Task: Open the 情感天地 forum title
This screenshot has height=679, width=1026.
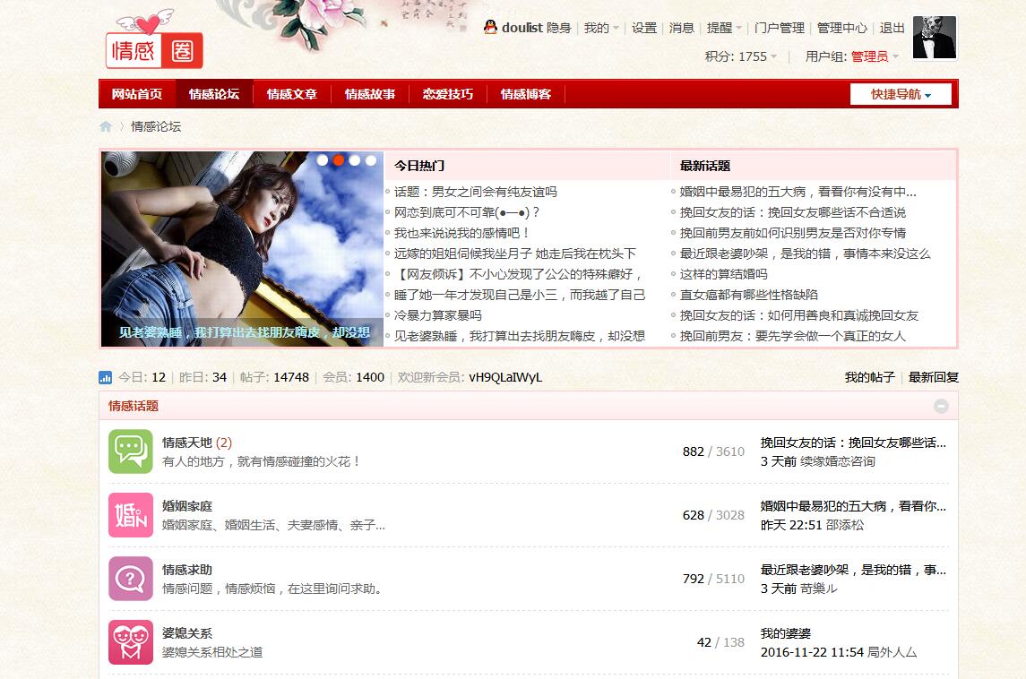Action: (187, 443)
